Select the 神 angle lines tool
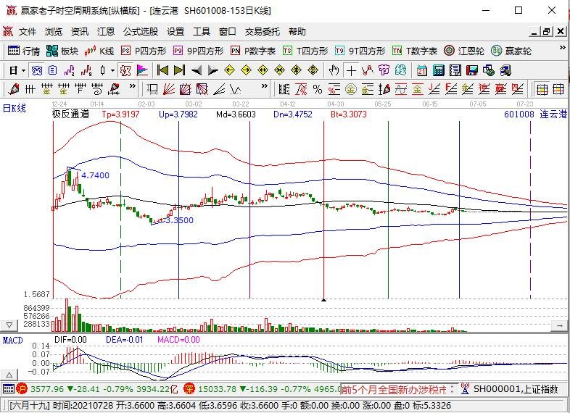Viewport: 570px width, 413px height. [484, 88]
